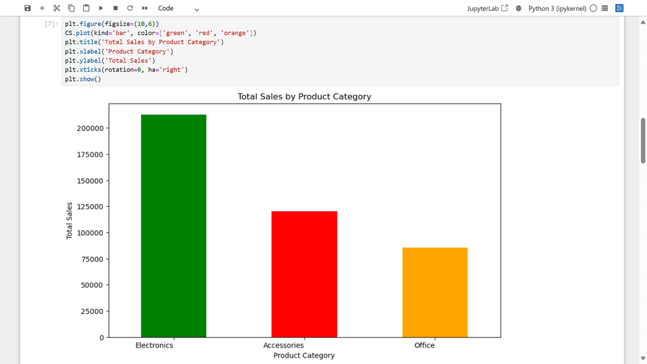Toggle the blue notebook tools panel icon
This screenshot has width=647, height=364.
(619, 8)
